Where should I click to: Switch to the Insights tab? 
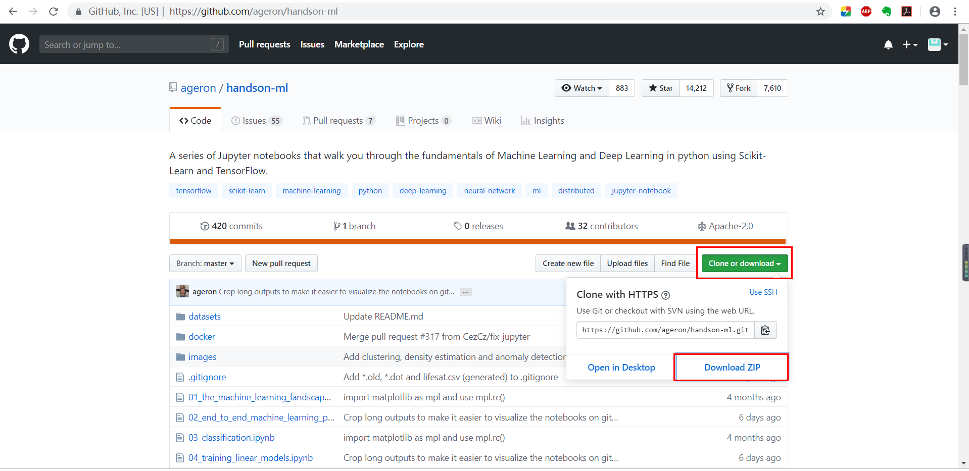543,121
